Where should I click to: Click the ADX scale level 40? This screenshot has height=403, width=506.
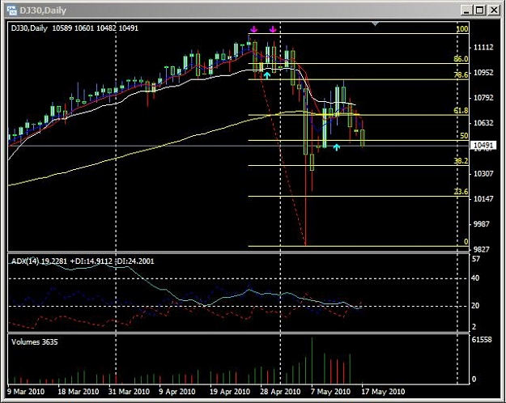pos(475,278)
